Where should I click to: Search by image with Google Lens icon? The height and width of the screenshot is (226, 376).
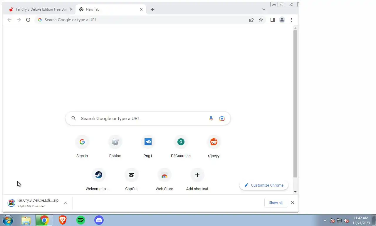pyautogui.click(x=222, y=118)
